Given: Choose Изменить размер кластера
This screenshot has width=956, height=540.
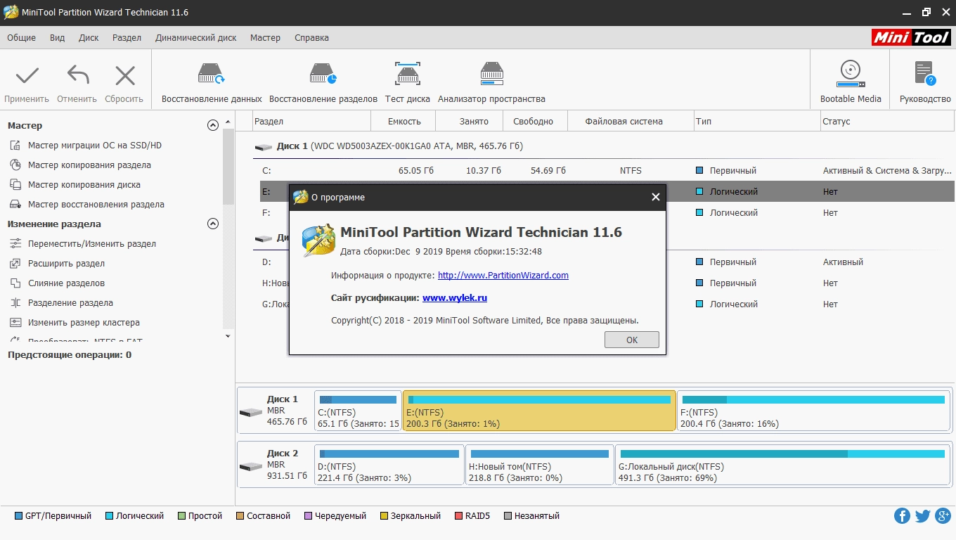Looking at the screenshot, I should click(84, 322).
